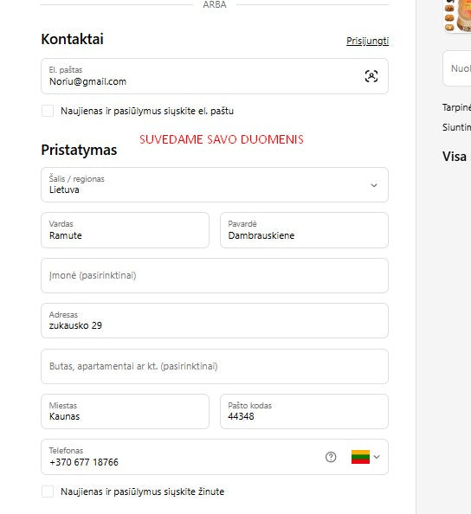Click the product thumbnail in order summary
This screenshot has width=471, height=514.
click(x=457, y=16)
